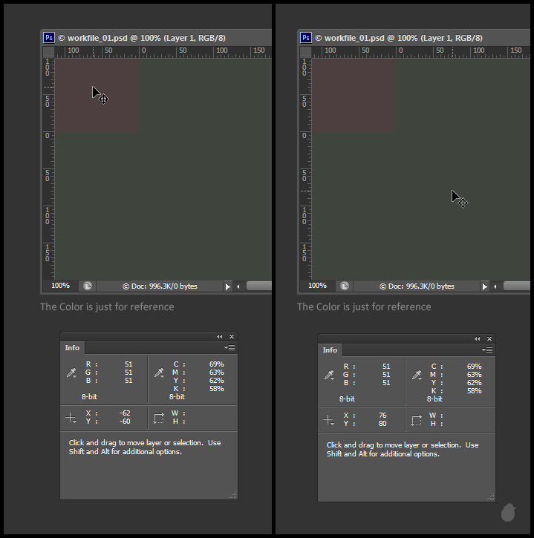Select Info tab in the right panel
The width and height of the screenshot is (534, 538).
click(x=330, y=350)
